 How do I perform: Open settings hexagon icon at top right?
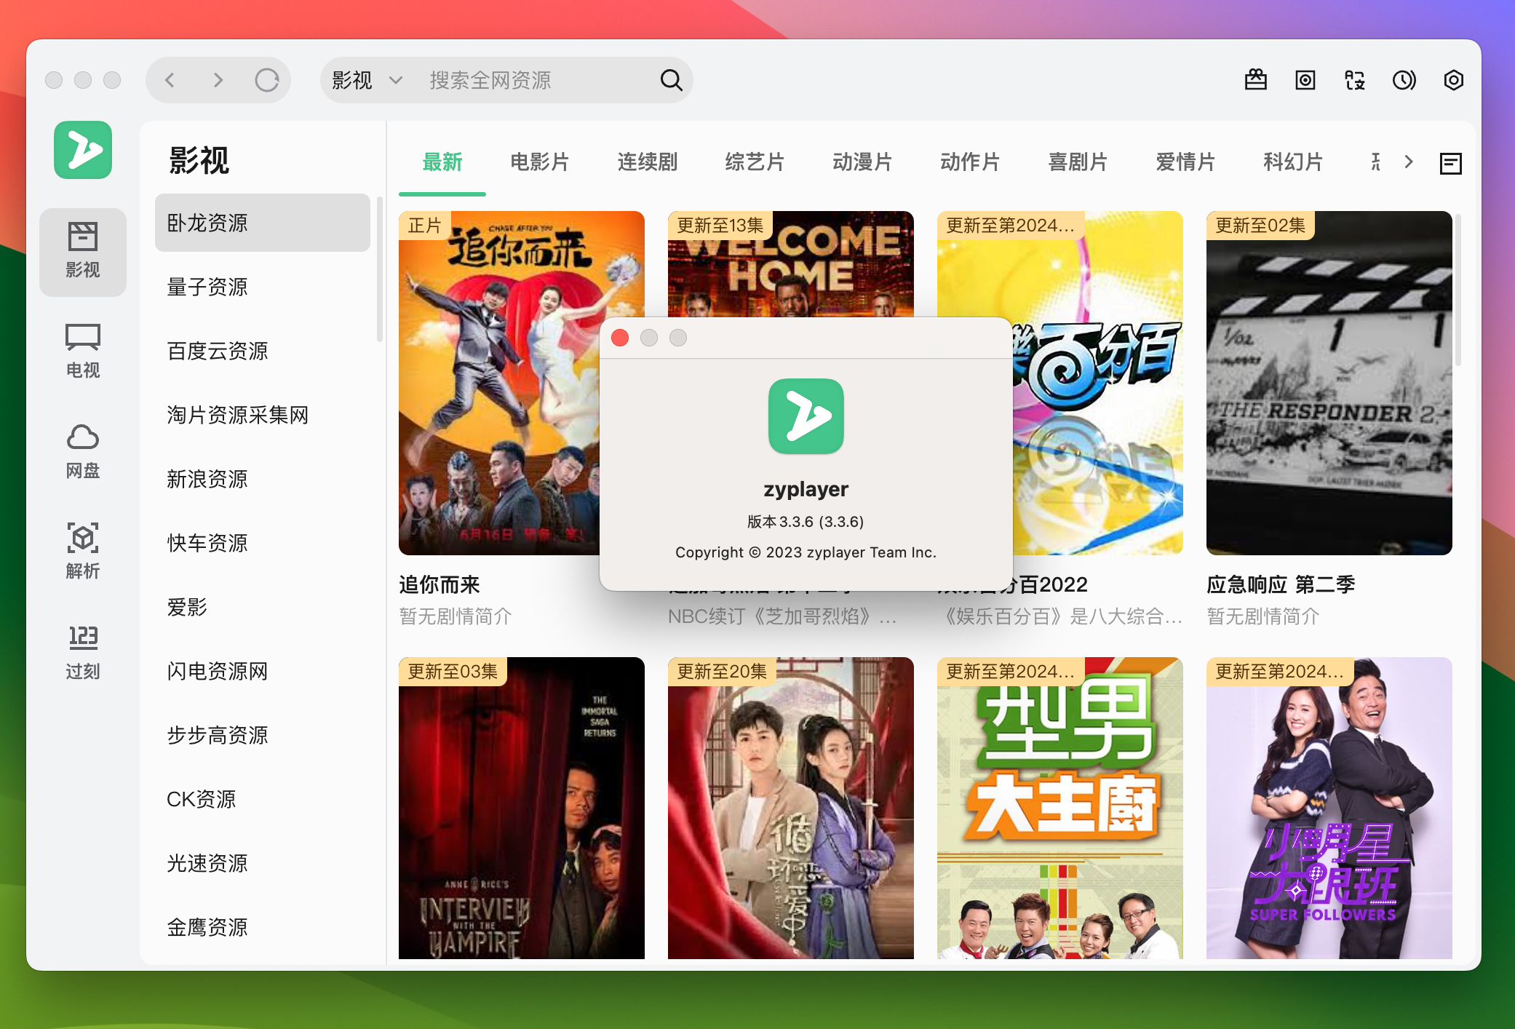pos(1453,80)
